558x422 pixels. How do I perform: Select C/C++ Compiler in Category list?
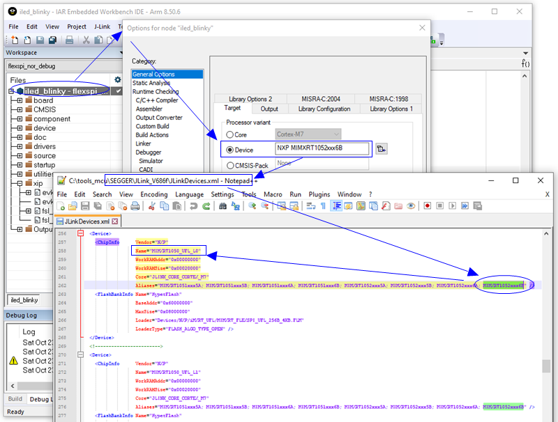(156, 100)
